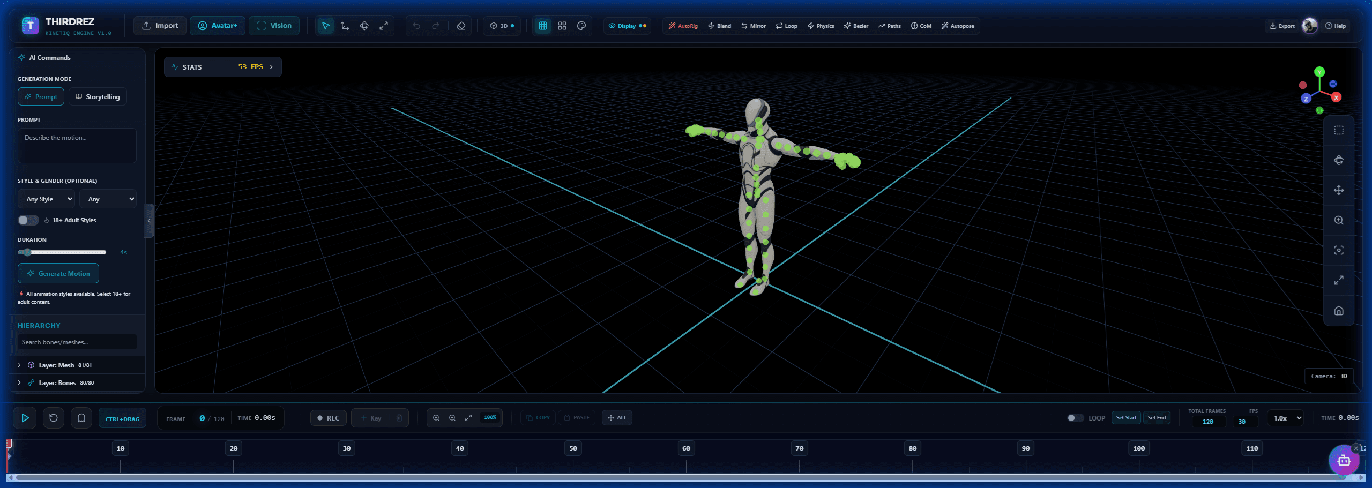Open the Bezier tool

click(855, 25)
